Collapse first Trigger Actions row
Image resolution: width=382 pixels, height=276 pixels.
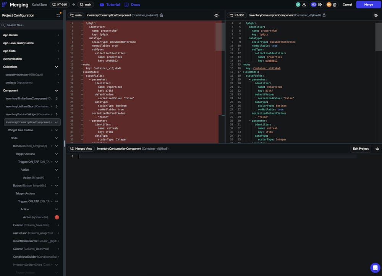pyautogui.click(x=57, y=154)
